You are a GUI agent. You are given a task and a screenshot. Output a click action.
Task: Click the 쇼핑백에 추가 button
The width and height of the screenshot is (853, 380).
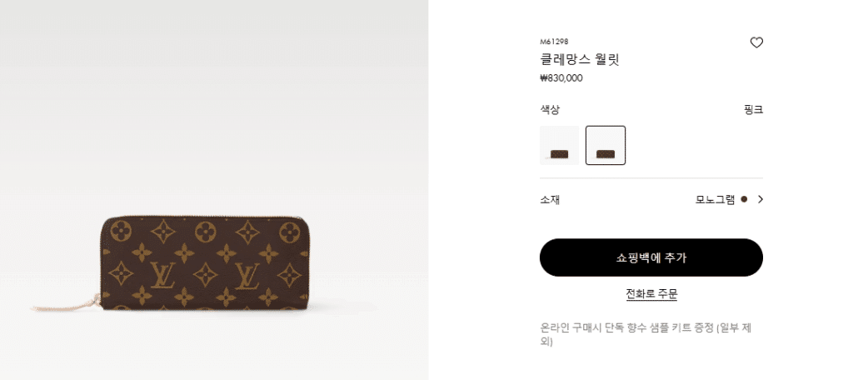coord(651,257)
